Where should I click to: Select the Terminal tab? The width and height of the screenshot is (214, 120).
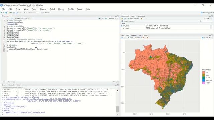[x=11, y=85]
